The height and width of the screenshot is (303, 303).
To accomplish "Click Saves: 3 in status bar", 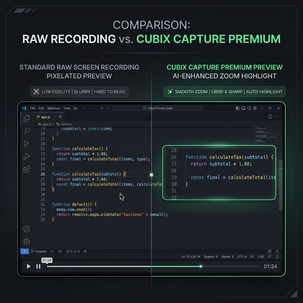I will pyautogui.click(x=228, y=257).
